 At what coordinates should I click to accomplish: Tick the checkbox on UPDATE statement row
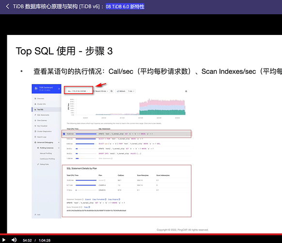(64, 134)
